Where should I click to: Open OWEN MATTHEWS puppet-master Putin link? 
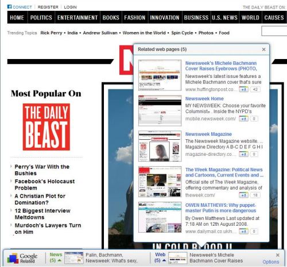click(x=220, y=208)
